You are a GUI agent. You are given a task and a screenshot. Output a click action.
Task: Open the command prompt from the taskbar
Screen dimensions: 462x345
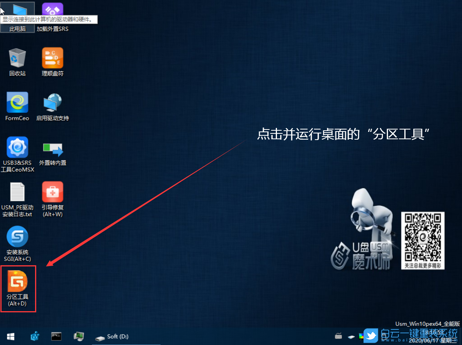[x=56, y=336]
